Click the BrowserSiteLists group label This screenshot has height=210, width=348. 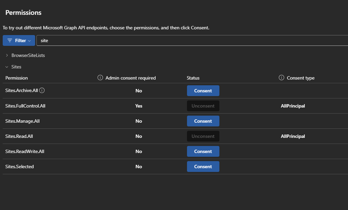pyautogui.click(x=28, y=55)
